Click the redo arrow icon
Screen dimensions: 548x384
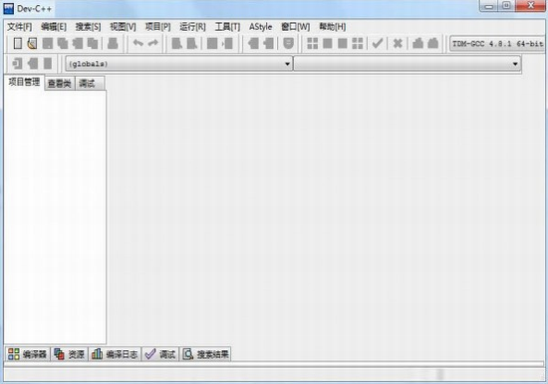[153, 43]
